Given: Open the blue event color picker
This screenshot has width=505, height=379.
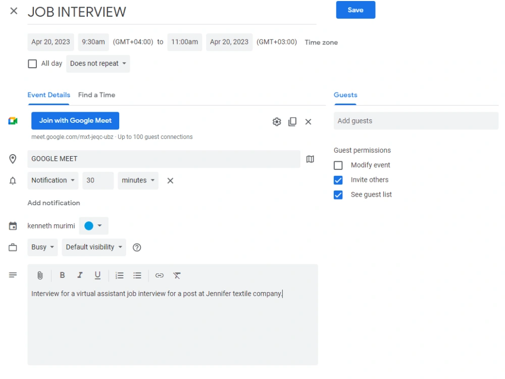Looking at the screenshot, I should click(93, 226).
